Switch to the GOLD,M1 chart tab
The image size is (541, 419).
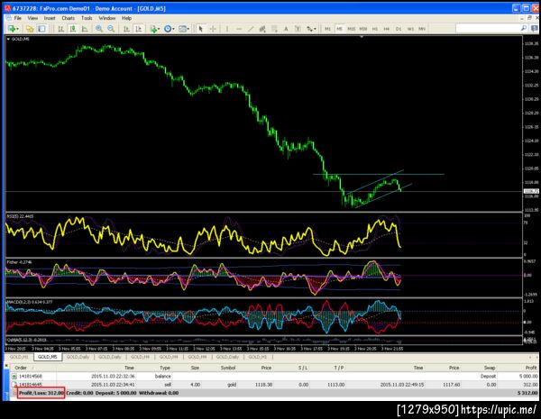(x=19, y=357)
